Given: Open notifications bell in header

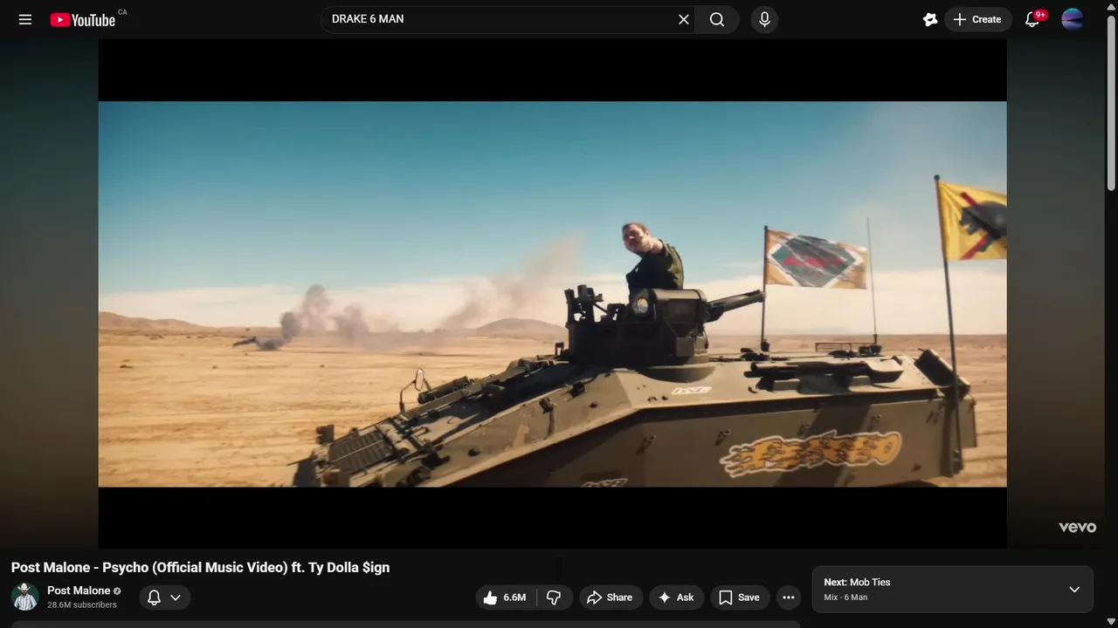Looking at the screenshot, I should click(1032, 19).
